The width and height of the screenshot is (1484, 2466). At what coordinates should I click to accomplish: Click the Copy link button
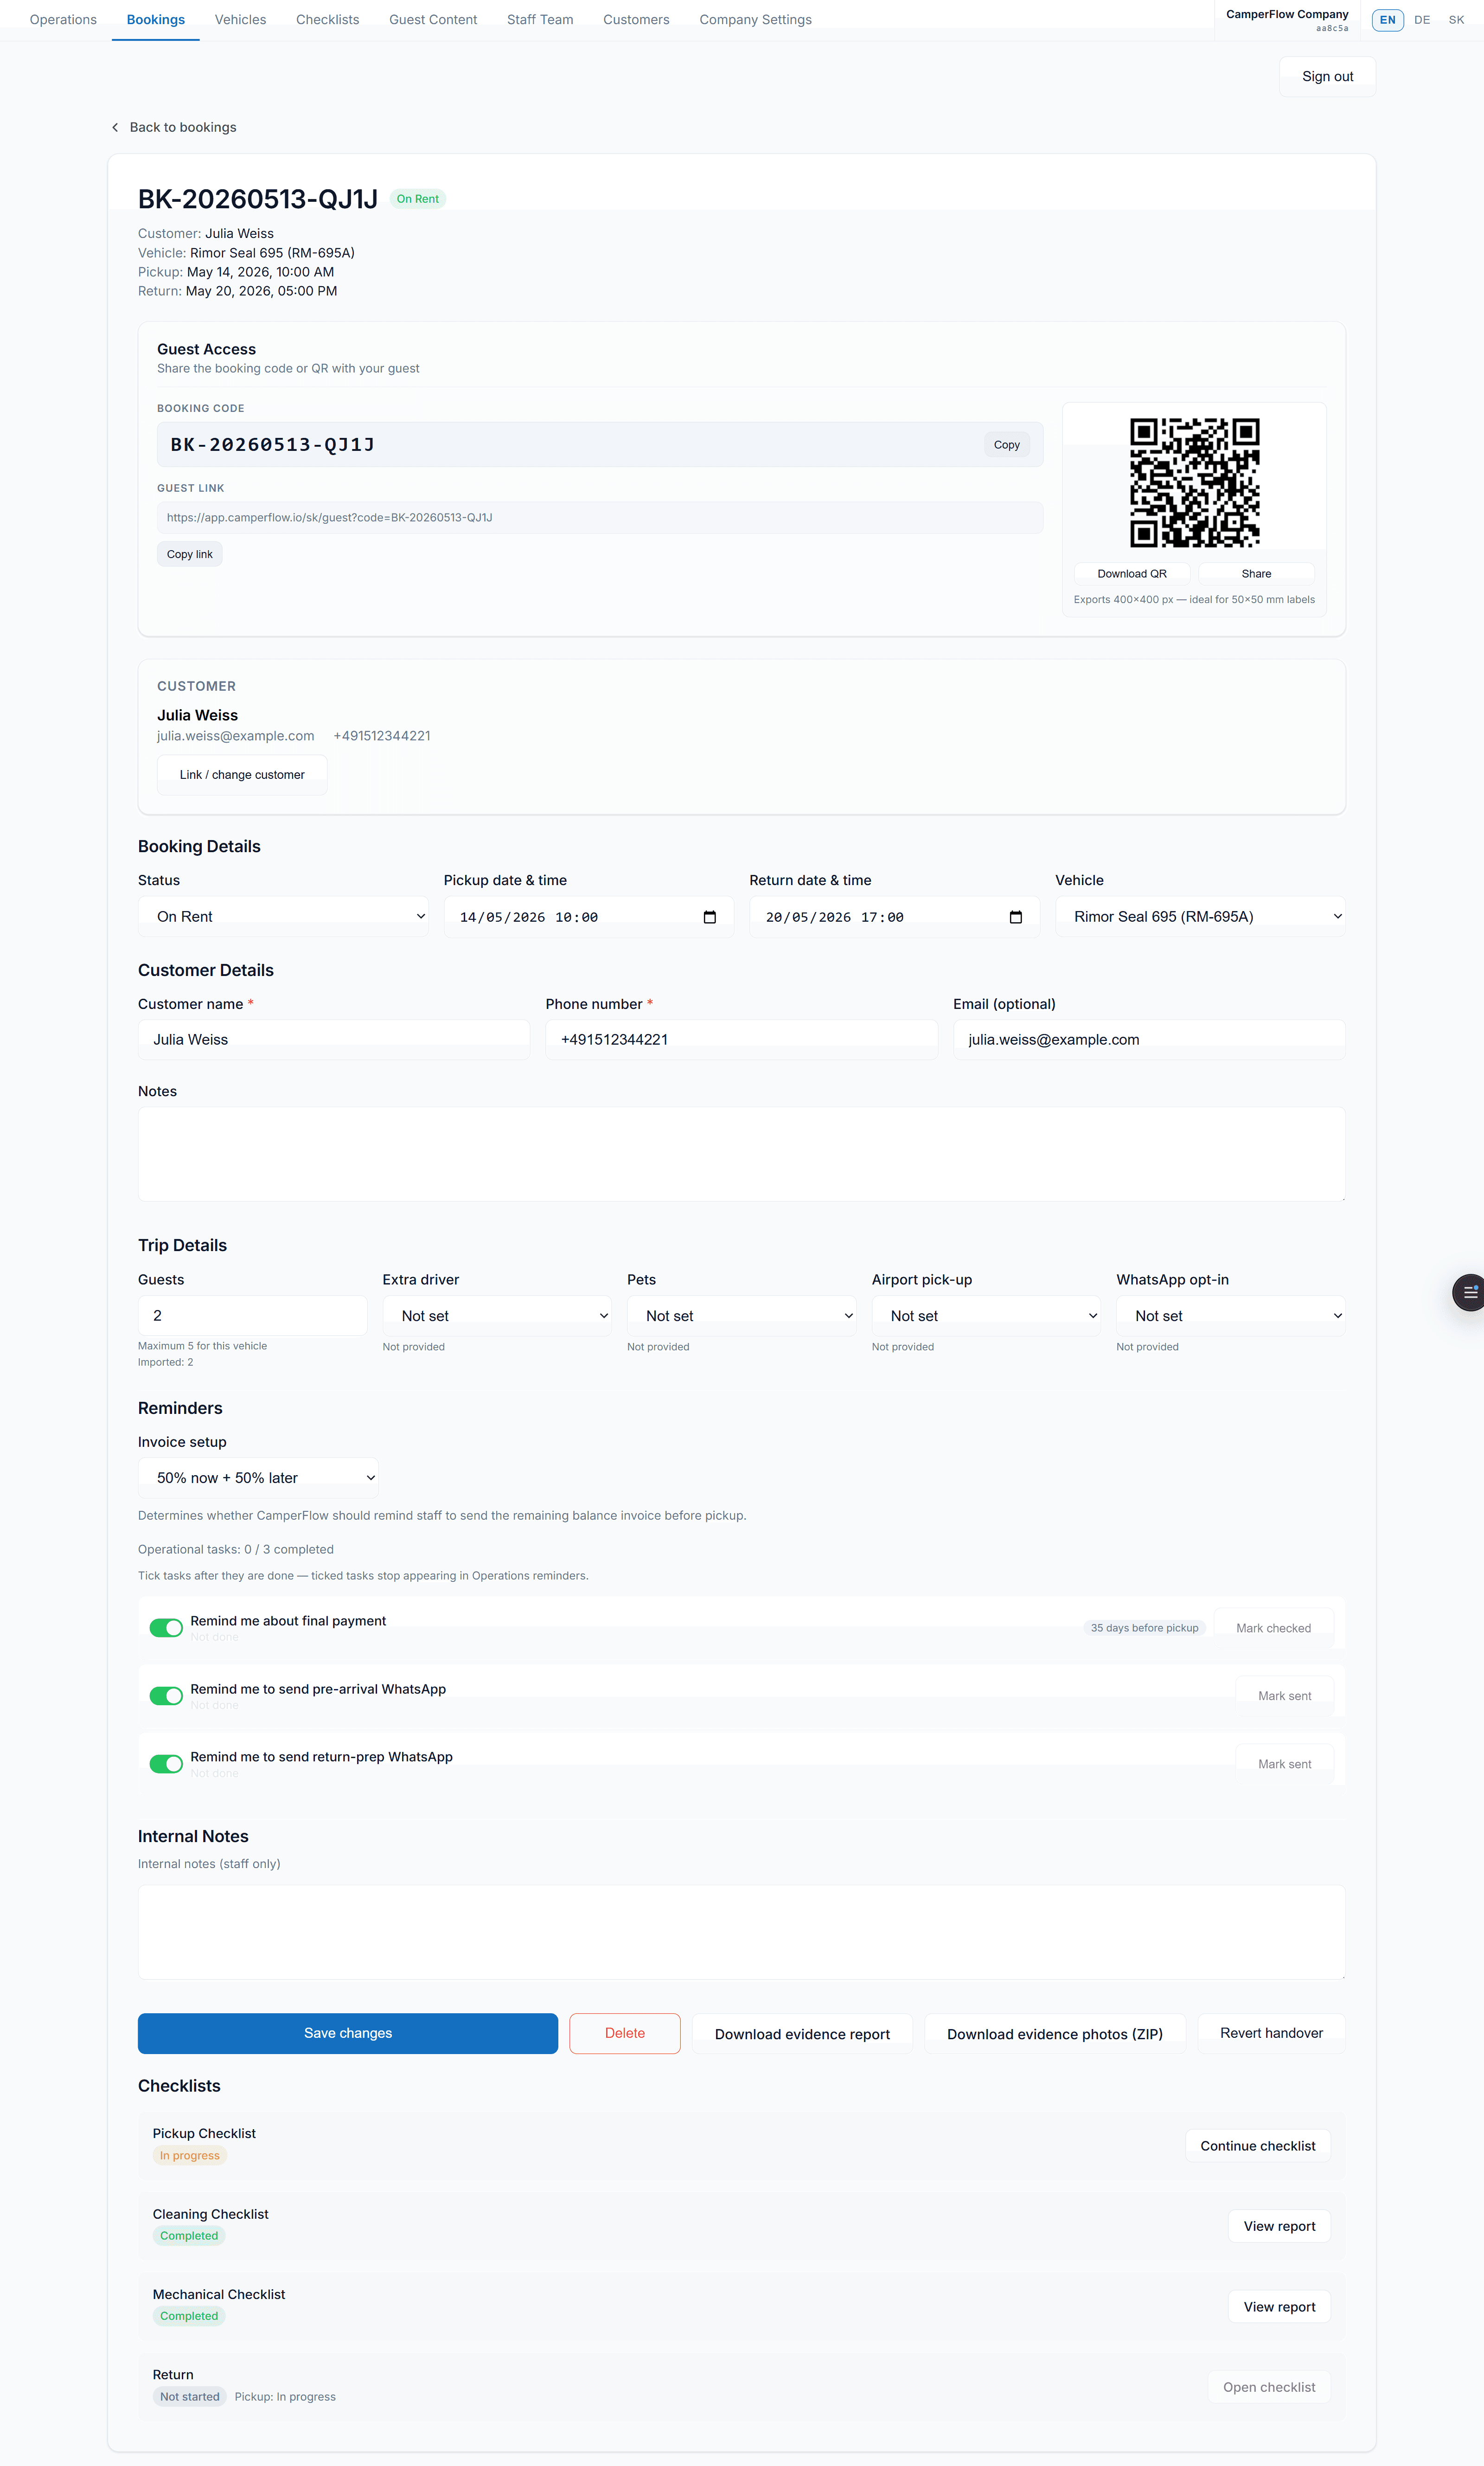[x=190, y=554]
